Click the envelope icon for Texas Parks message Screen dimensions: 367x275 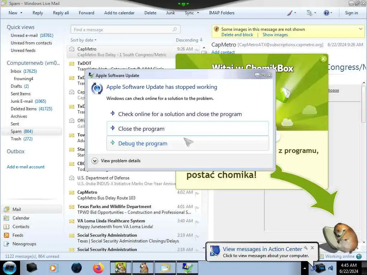[72, 207]
